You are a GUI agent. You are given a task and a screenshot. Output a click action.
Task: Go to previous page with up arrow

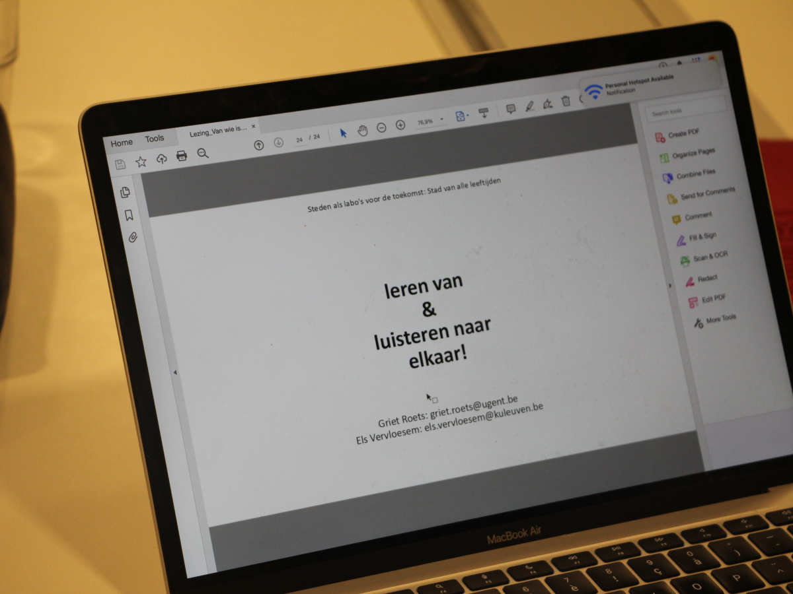click(x=259, y=145)
